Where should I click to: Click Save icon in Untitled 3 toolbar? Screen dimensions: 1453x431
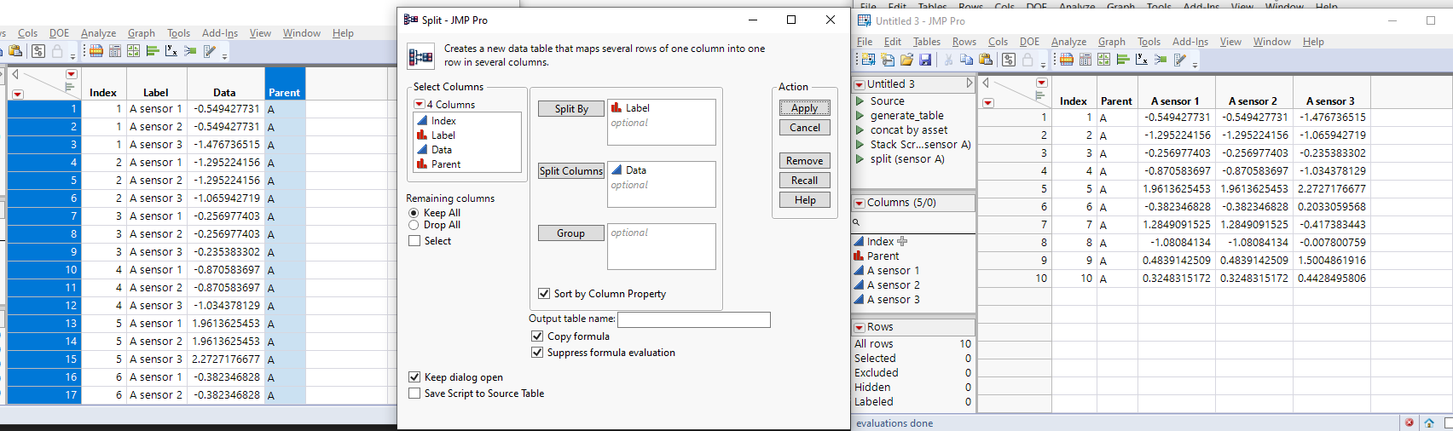[x=925, y=60]
